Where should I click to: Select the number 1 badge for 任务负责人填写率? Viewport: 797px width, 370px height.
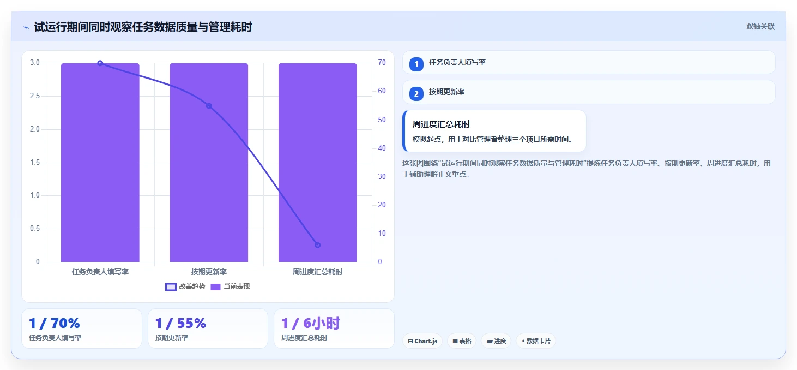pyautogui.click(x=416, y=64)
